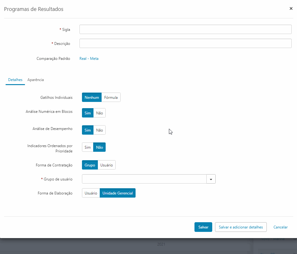Click Salvar e adicionar detalhes
The image size is (297, 254).
(241, 227)
